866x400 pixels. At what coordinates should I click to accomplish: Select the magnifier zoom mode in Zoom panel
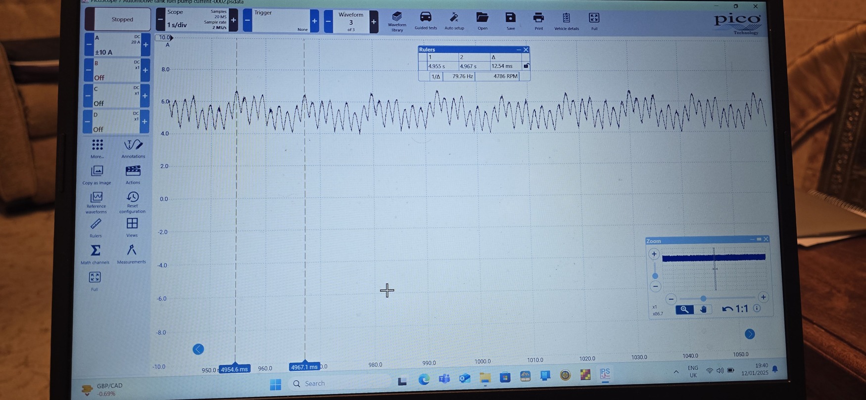point(684,310)
